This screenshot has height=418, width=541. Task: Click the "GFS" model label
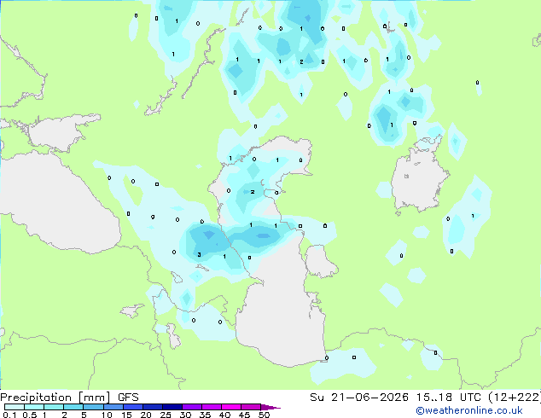pyautogui.click(x=128, y=398)
